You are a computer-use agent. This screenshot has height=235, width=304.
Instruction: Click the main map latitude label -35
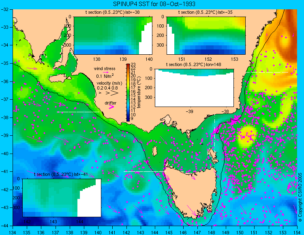[x=5, y=63]
